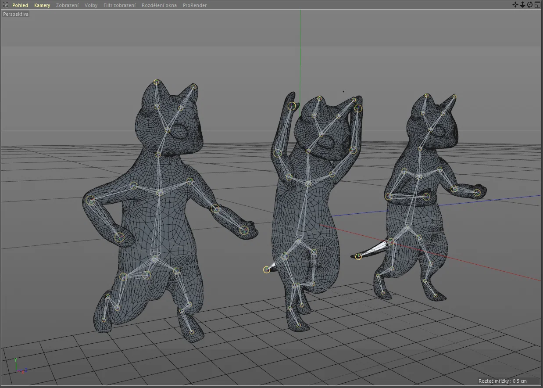The image size is (543, 388).
Task: Open the Volby menu
Action: click(x=91, y=5)
